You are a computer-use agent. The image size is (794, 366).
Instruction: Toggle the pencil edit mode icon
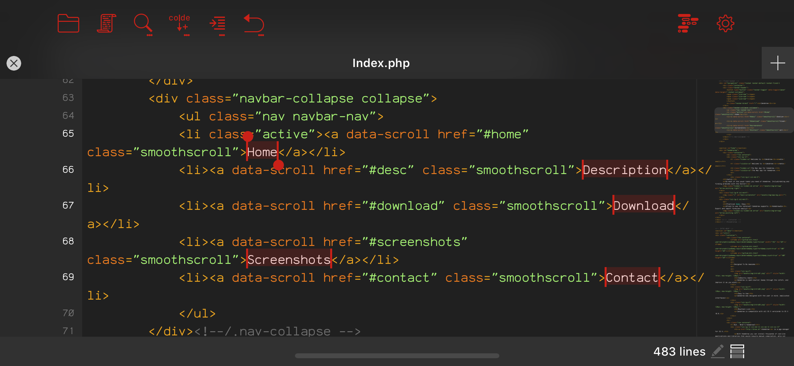pos(718,351)
